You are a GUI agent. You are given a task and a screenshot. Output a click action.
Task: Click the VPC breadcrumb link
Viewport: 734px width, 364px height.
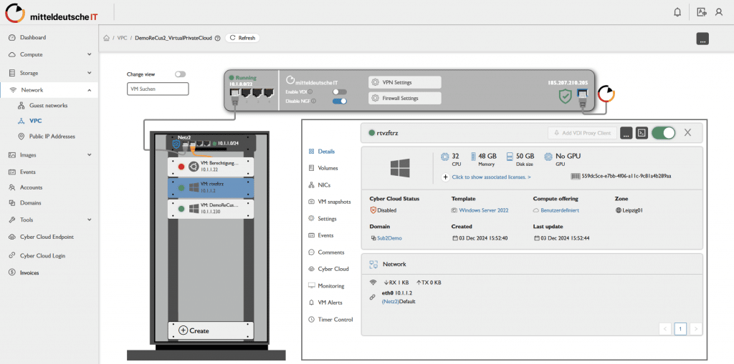coord(122,39)
